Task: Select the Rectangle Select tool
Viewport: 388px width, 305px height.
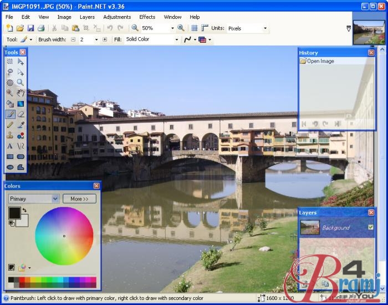Action: 10,61
